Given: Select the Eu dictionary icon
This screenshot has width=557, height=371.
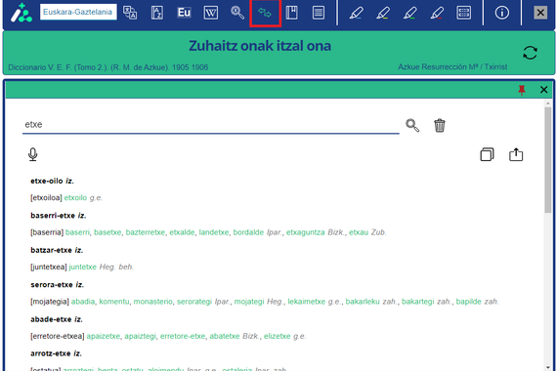Looking at the screenshot, I should pos(184,13).
